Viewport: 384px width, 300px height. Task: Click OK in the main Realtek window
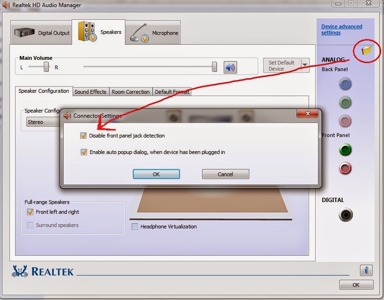point(356,285)
